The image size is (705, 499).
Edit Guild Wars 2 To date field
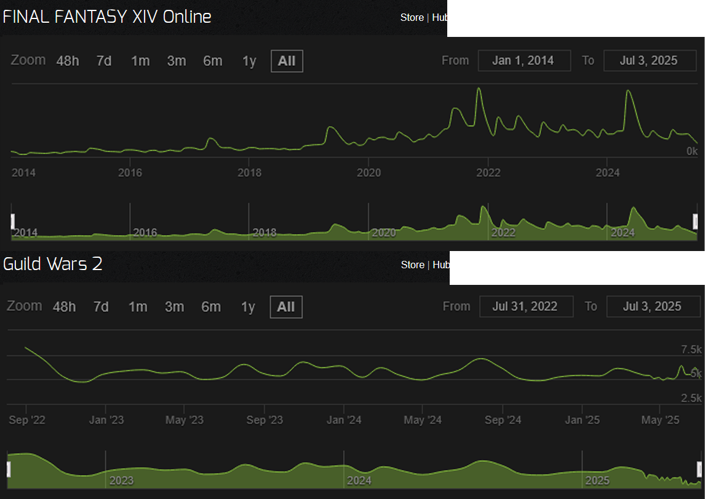click(x=653, y=306)
